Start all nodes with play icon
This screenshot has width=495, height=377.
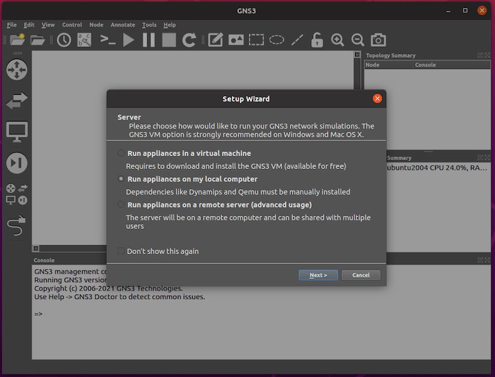click(128, 40)
